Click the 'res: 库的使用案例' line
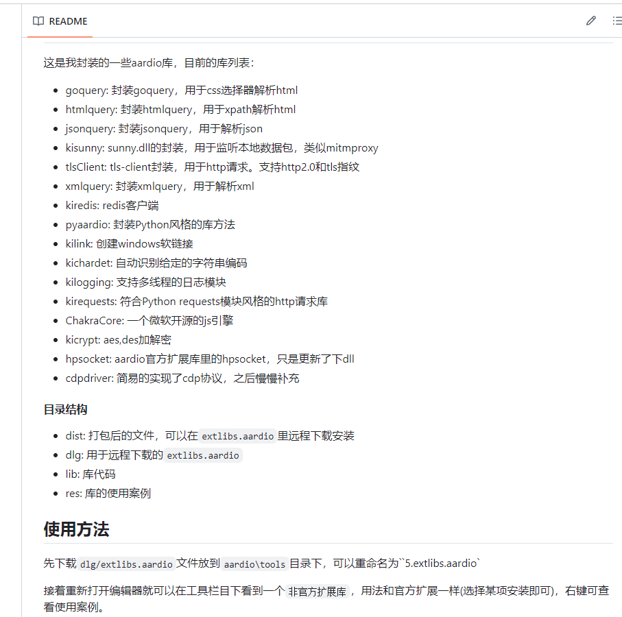Viewport: 622px width, 617px height. (108, 494)
